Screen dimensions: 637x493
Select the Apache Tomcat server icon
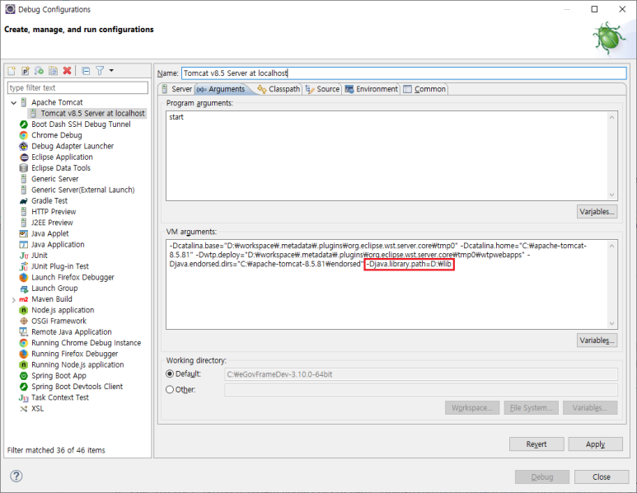click(24, 102)
